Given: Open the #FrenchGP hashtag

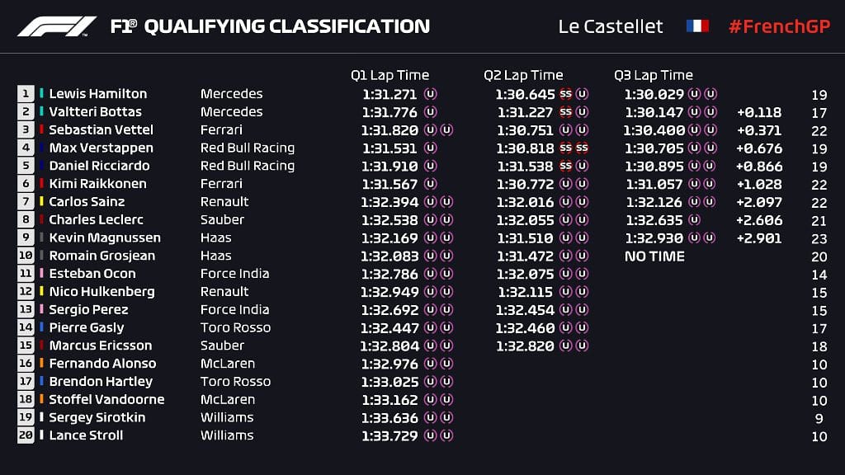Looking at the screenshot, I should [779, 26].
